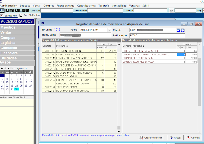
Task: Jump back a year with double-left arrows
Action: (x=2, y=68)
